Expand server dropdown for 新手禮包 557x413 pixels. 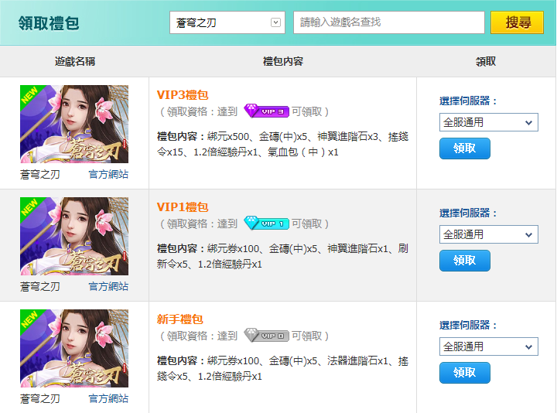pos(488,346)
